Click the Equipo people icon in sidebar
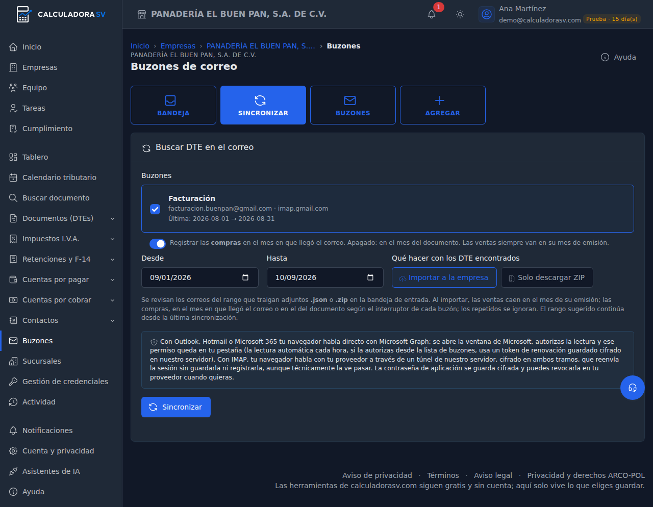The height and width of the screenshot is (507, 653). (13, 88)
